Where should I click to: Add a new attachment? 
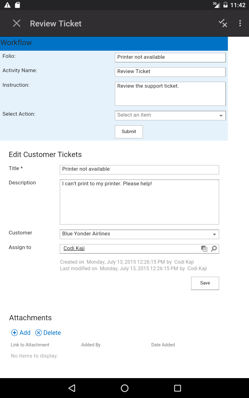coord(21,333)
